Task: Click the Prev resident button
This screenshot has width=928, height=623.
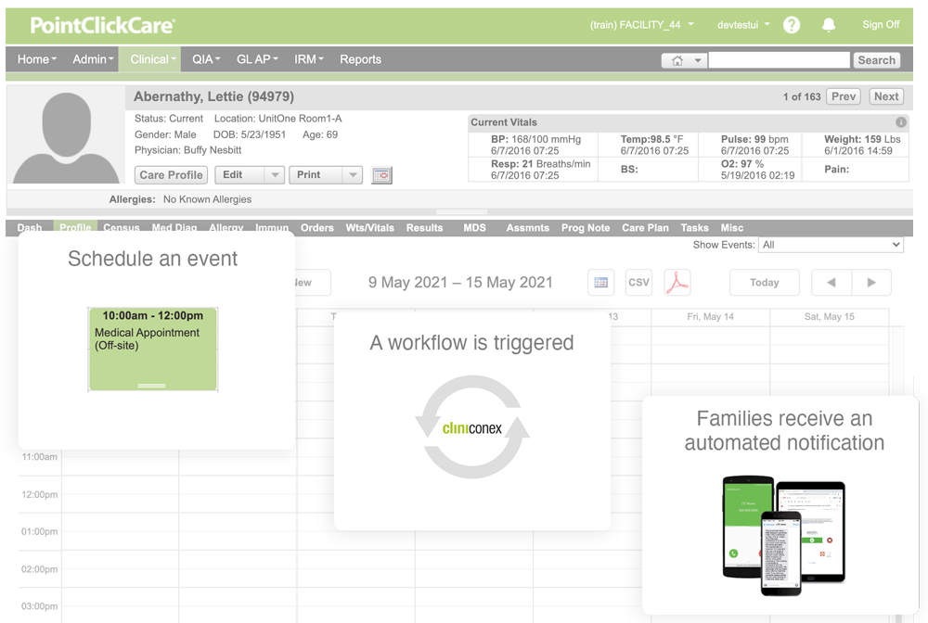Action: click(844, 96)
